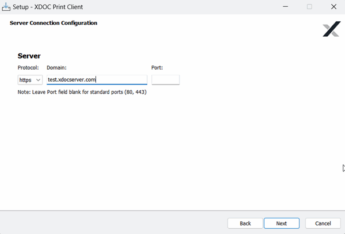This screenshot has height=234, width=345.
Task: Click the Protocol label
Action: (28, 68)
